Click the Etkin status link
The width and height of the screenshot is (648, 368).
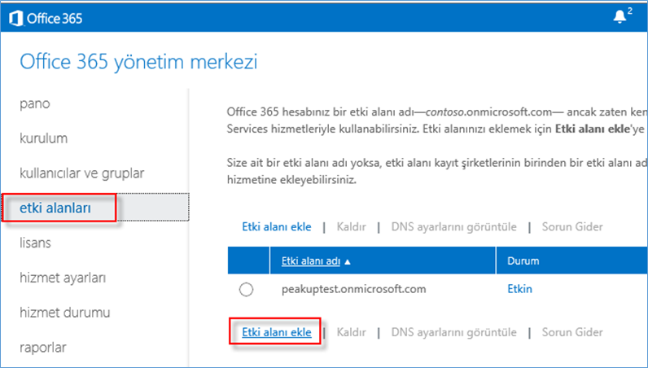click(519, 288)
